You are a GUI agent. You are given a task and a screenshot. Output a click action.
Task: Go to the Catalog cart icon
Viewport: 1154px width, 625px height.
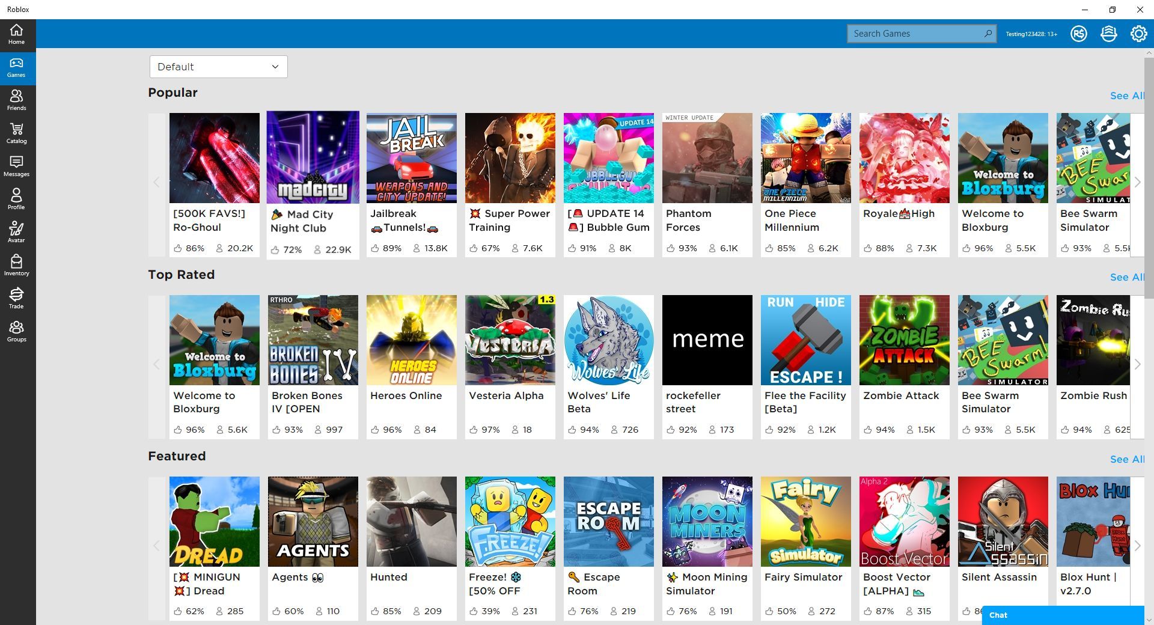tap(16, 133)
